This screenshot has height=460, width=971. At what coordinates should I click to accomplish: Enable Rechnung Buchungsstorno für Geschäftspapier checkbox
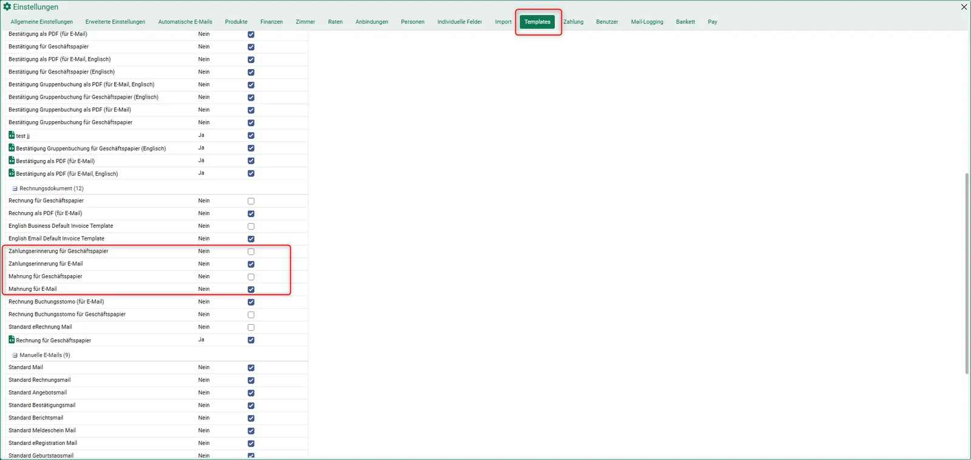click(x=251, y=315)
